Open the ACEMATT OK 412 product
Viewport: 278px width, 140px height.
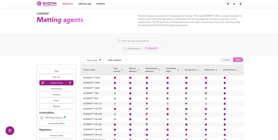point(92,135)
